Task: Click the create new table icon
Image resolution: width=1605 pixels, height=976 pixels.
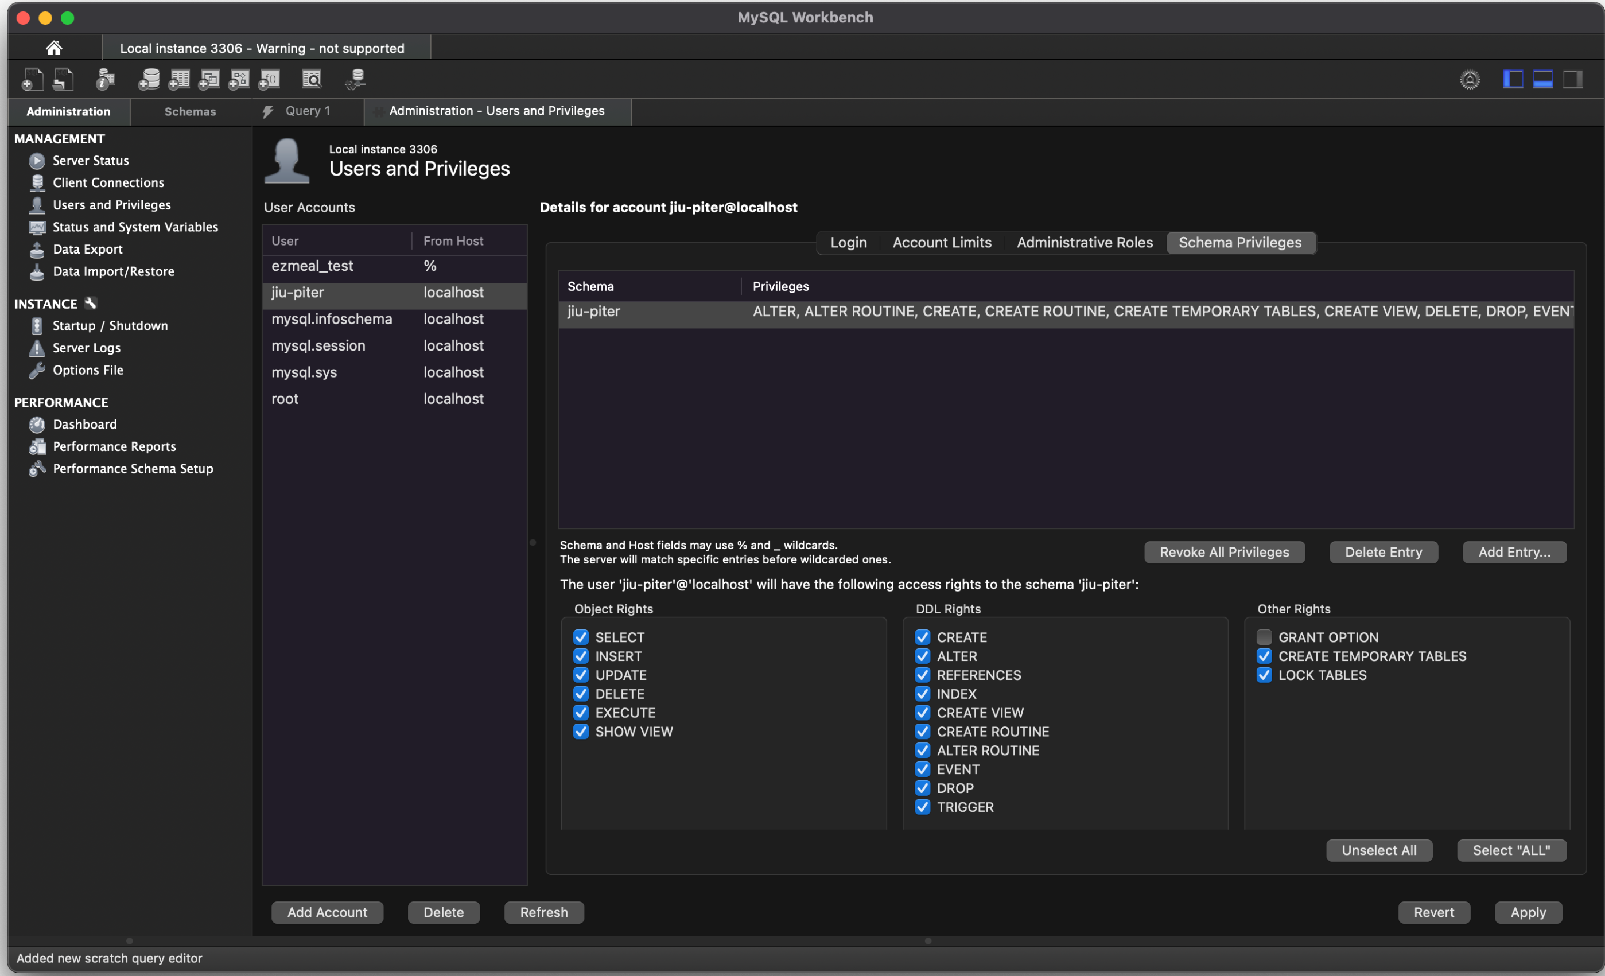Action: point(179,80)
